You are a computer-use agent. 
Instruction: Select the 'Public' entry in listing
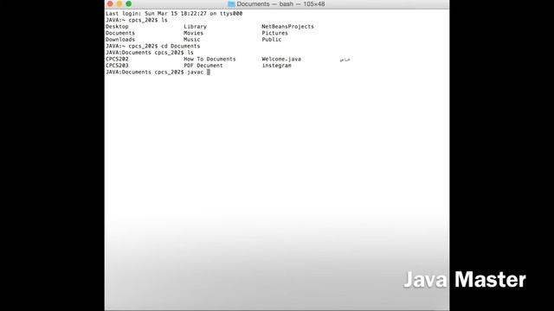(271, 40)
